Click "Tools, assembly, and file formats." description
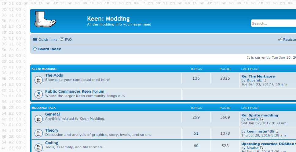This screenshot has height=152, width=296. pos(74,147)
